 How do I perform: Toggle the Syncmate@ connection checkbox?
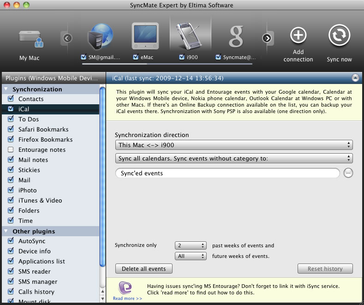point(218,57)
